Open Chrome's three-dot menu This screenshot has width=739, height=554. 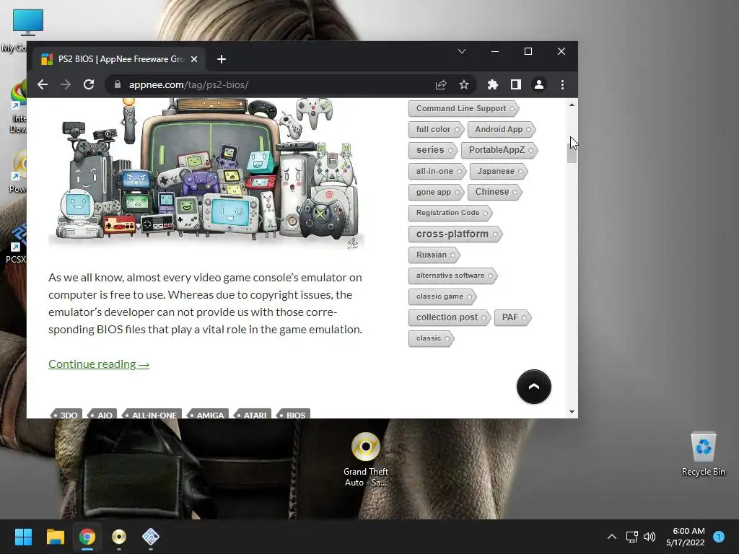tap(562, 84)
